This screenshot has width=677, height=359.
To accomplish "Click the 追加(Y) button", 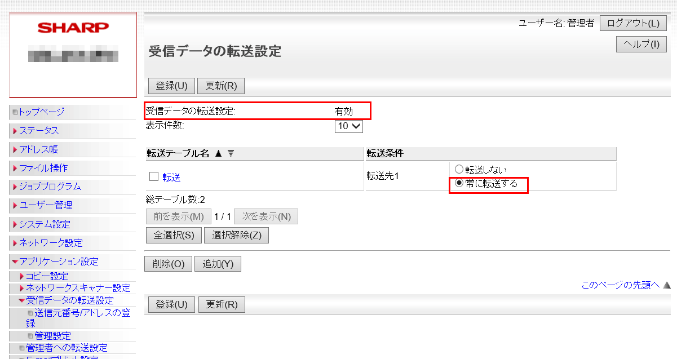I will pyautogui.click(x=218, y=264).
